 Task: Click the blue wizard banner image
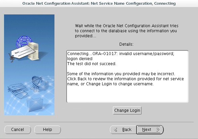click(x=29, y=65)
